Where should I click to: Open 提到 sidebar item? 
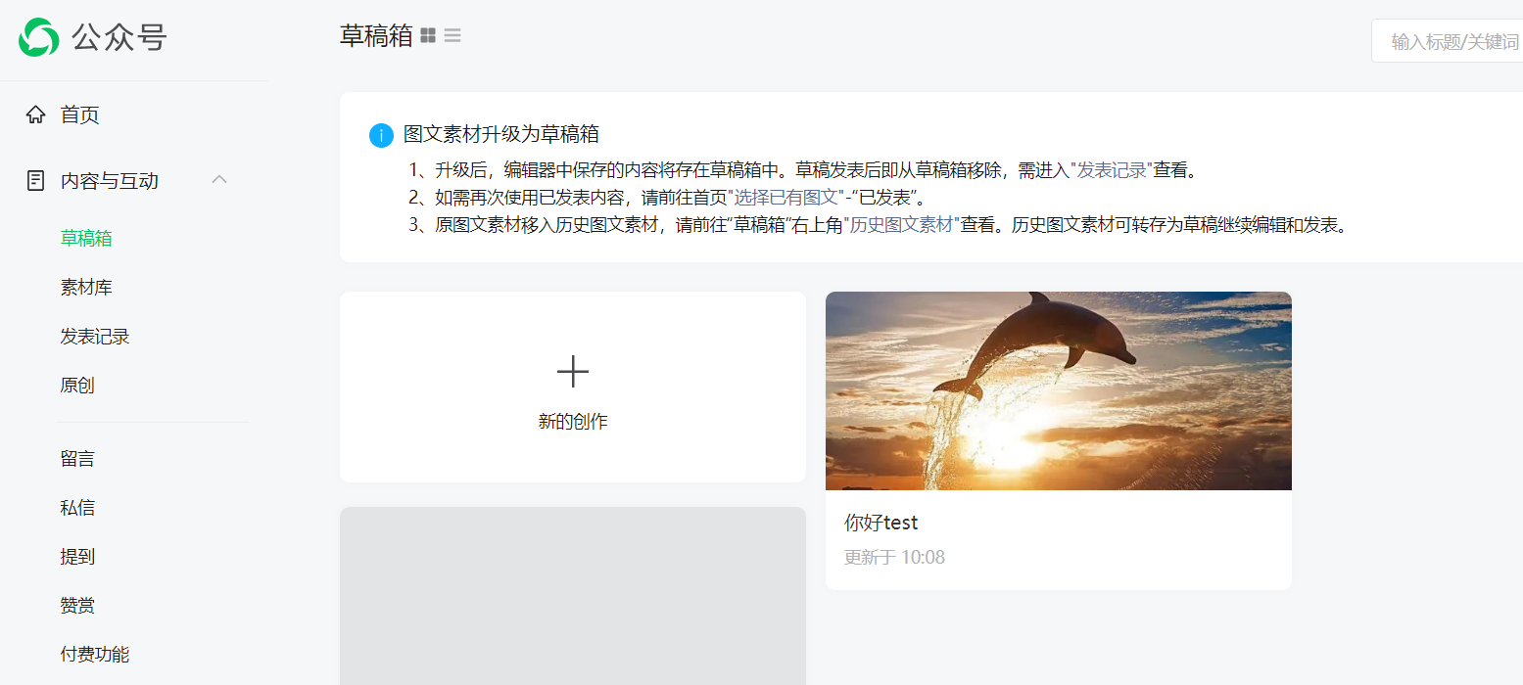[77, 556]
